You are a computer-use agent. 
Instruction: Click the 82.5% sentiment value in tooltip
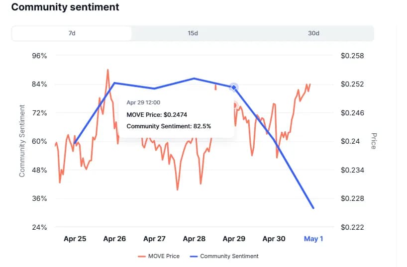[x=202, y=126]
